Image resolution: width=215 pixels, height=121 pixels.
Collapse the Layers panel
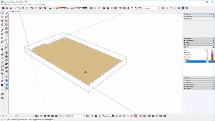[x=199, y=45]
